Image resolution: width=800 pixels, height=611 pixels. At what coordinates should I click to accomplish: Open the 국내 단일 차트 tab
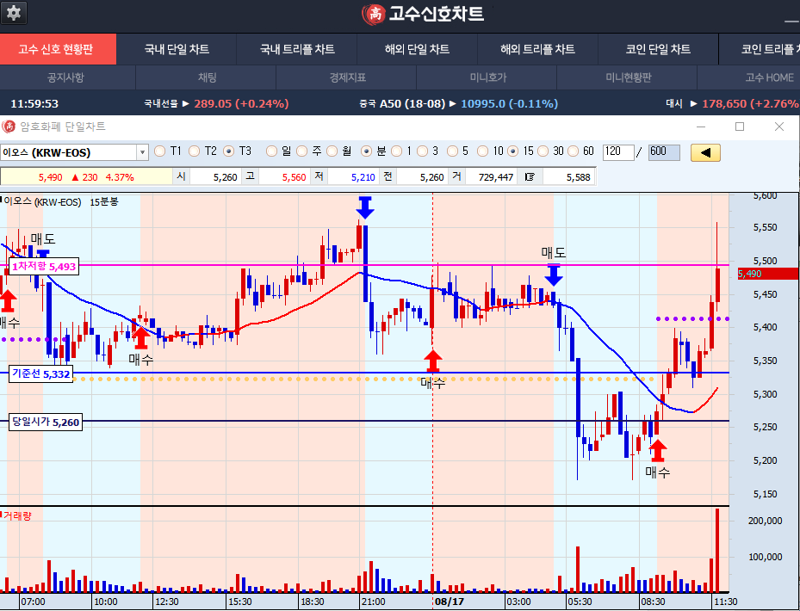point(177,49)
